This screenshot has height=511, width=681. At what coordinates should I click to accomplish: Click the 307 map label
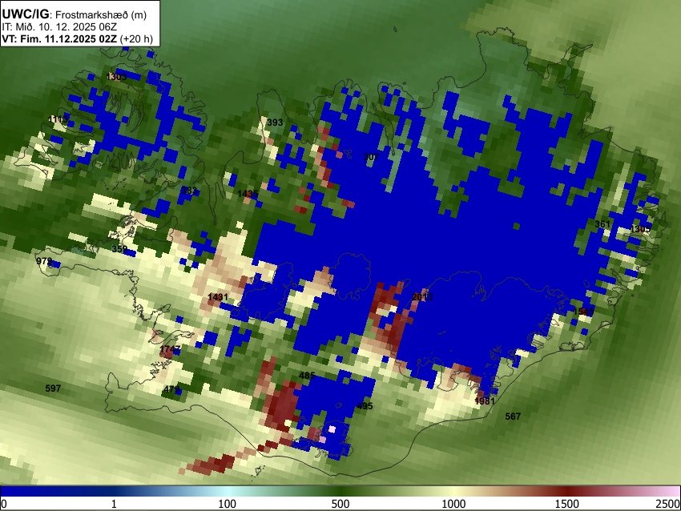371,157
